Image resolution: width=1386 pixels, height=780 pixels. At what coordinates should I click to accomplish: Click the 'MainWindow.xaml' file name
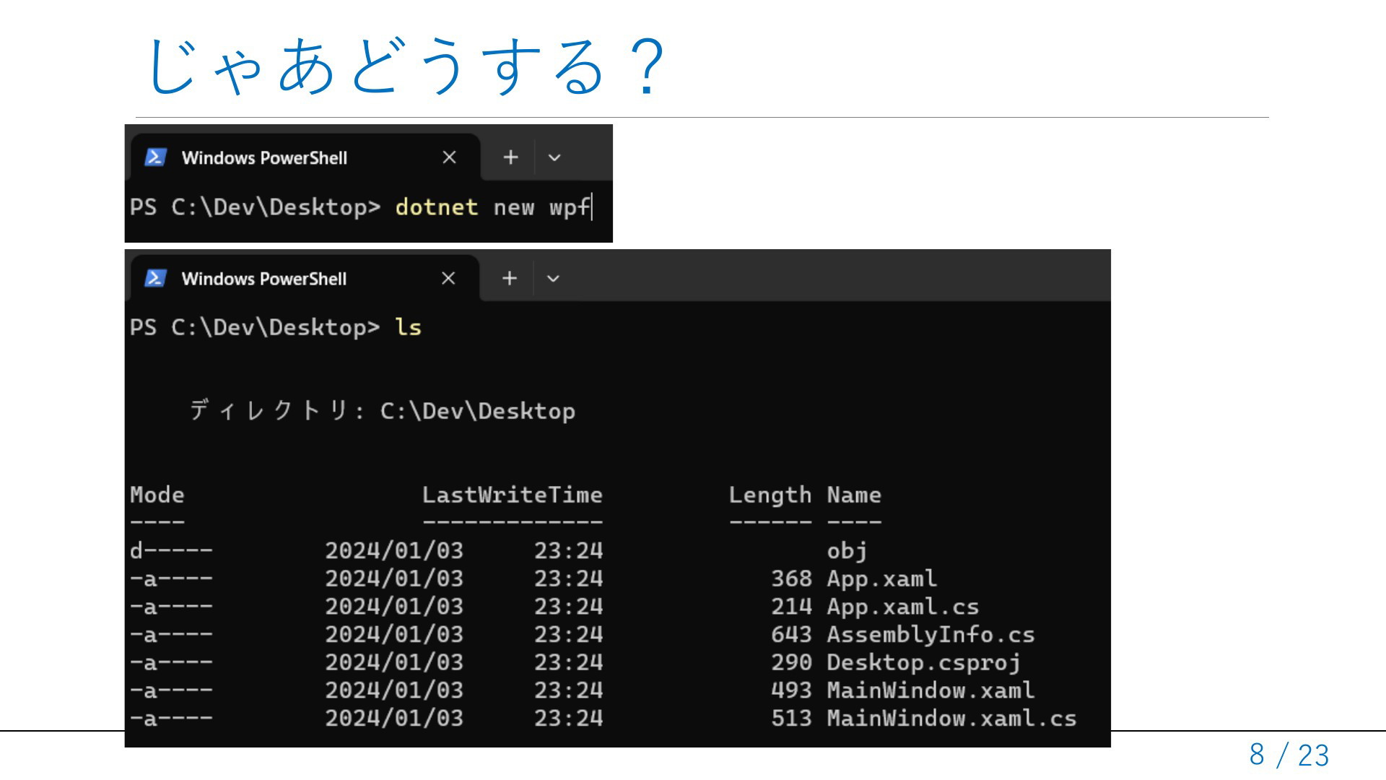pyautogui.click(x=930, y=690)
